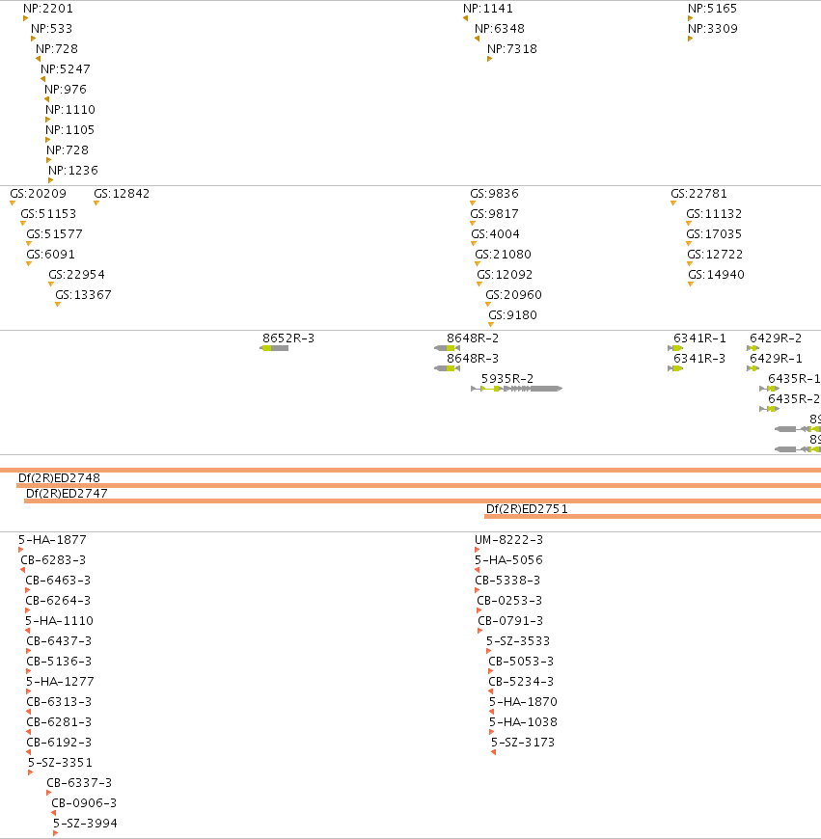Select the GS:17035 label

[x=714, y=234]
